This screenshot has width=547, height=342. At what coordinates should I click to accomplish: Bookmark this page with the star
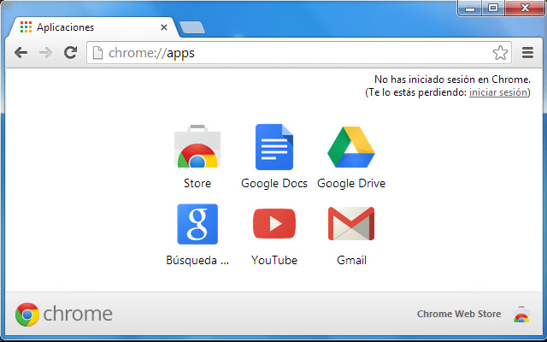point(500,53)
